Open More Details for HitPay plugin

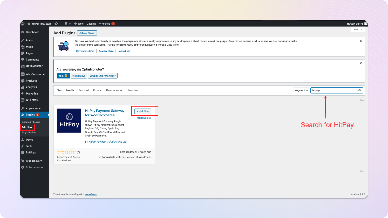coord(144,118)
